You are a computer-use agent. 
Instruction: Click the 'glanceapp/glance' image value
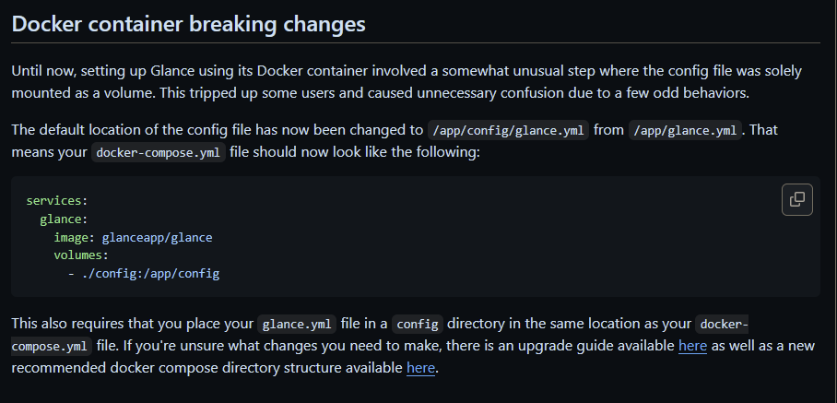(157, 238)
